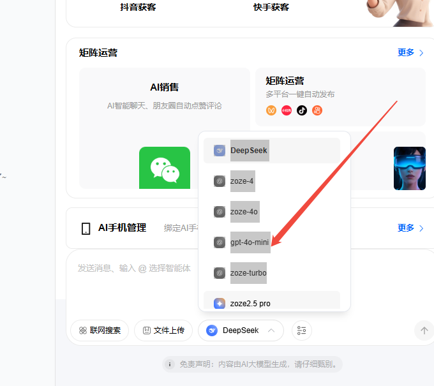Collapse the DeepSeek model selector dropdown
This screenshot has width=434, height=386.
pyautogui.click(x=241, y=330)
